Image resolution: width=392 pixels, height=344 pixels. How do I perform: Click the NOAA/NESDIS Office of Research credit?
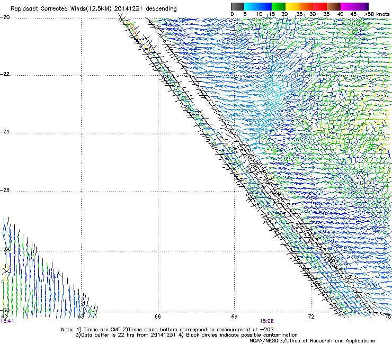[312, 341]
